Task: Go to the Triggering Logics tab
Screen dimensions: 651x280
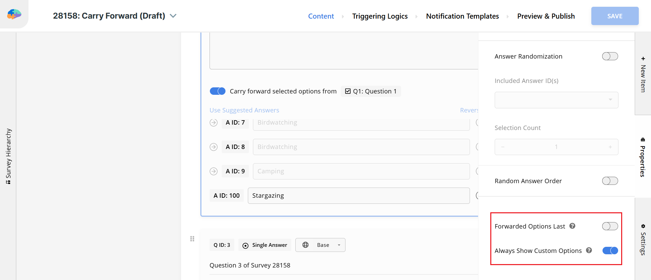Action: click(380, 16)
